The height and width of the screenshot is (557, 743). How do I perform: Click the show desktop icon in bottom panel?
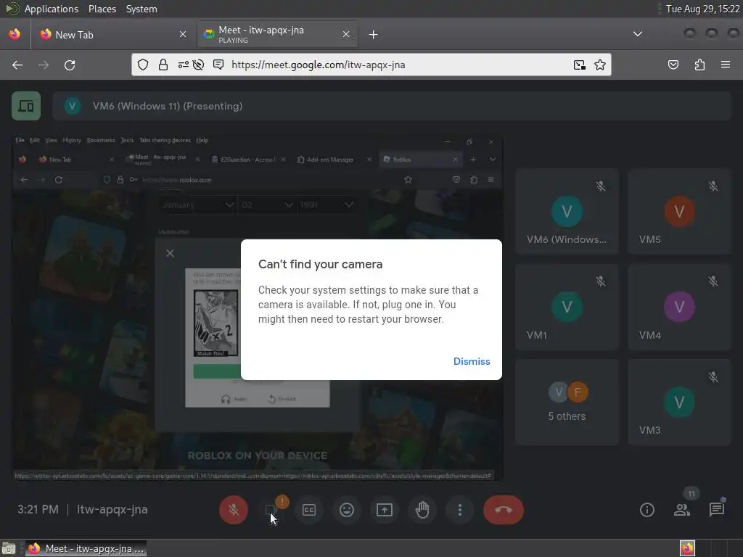(x=9, y=548)
